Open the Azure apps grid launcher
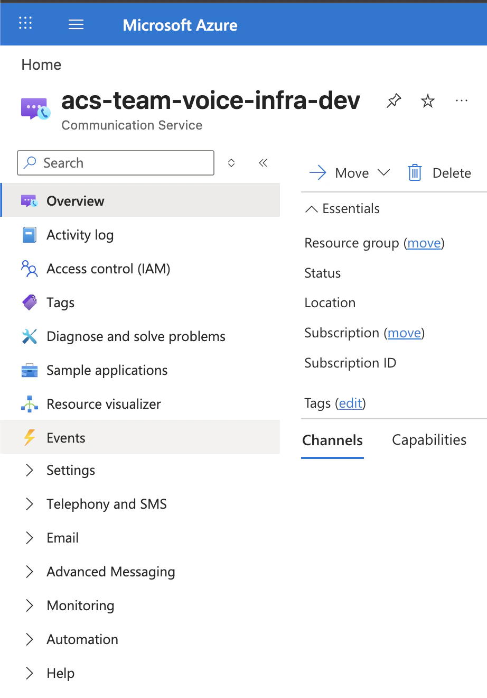 coord(25,23)
